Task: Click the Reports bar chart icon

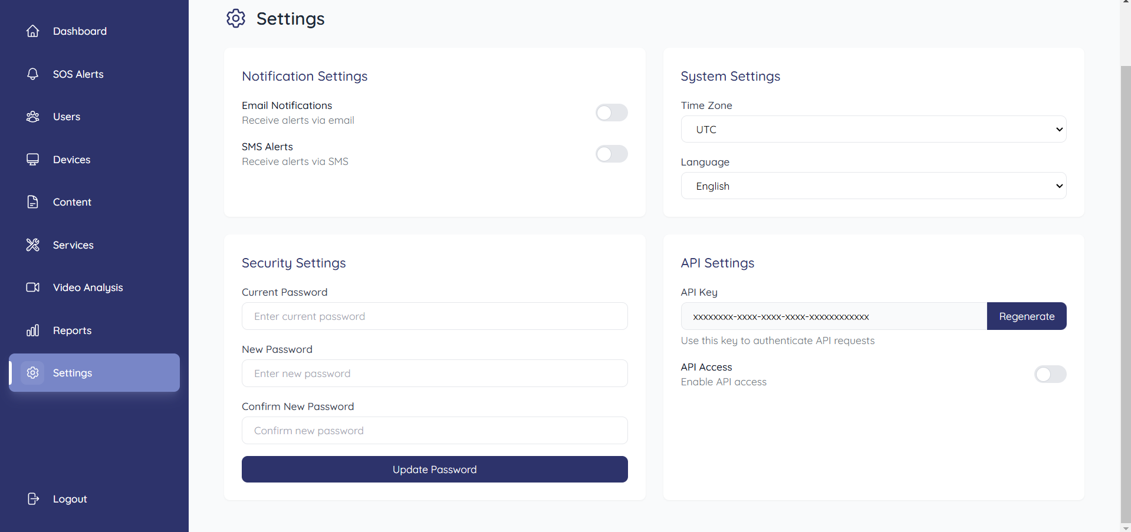Action: [x=33, y=331]
